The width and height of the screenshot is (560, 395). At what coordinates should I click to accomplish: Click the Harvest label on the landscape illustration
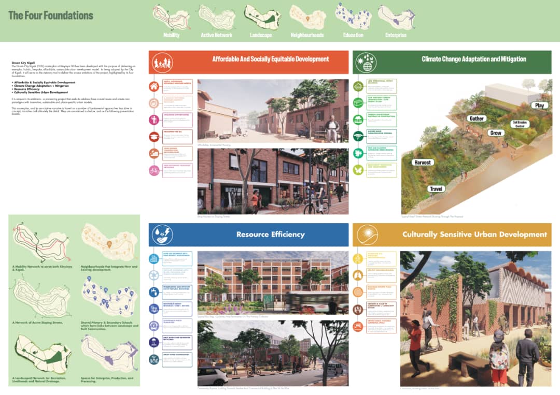[423, 163]
